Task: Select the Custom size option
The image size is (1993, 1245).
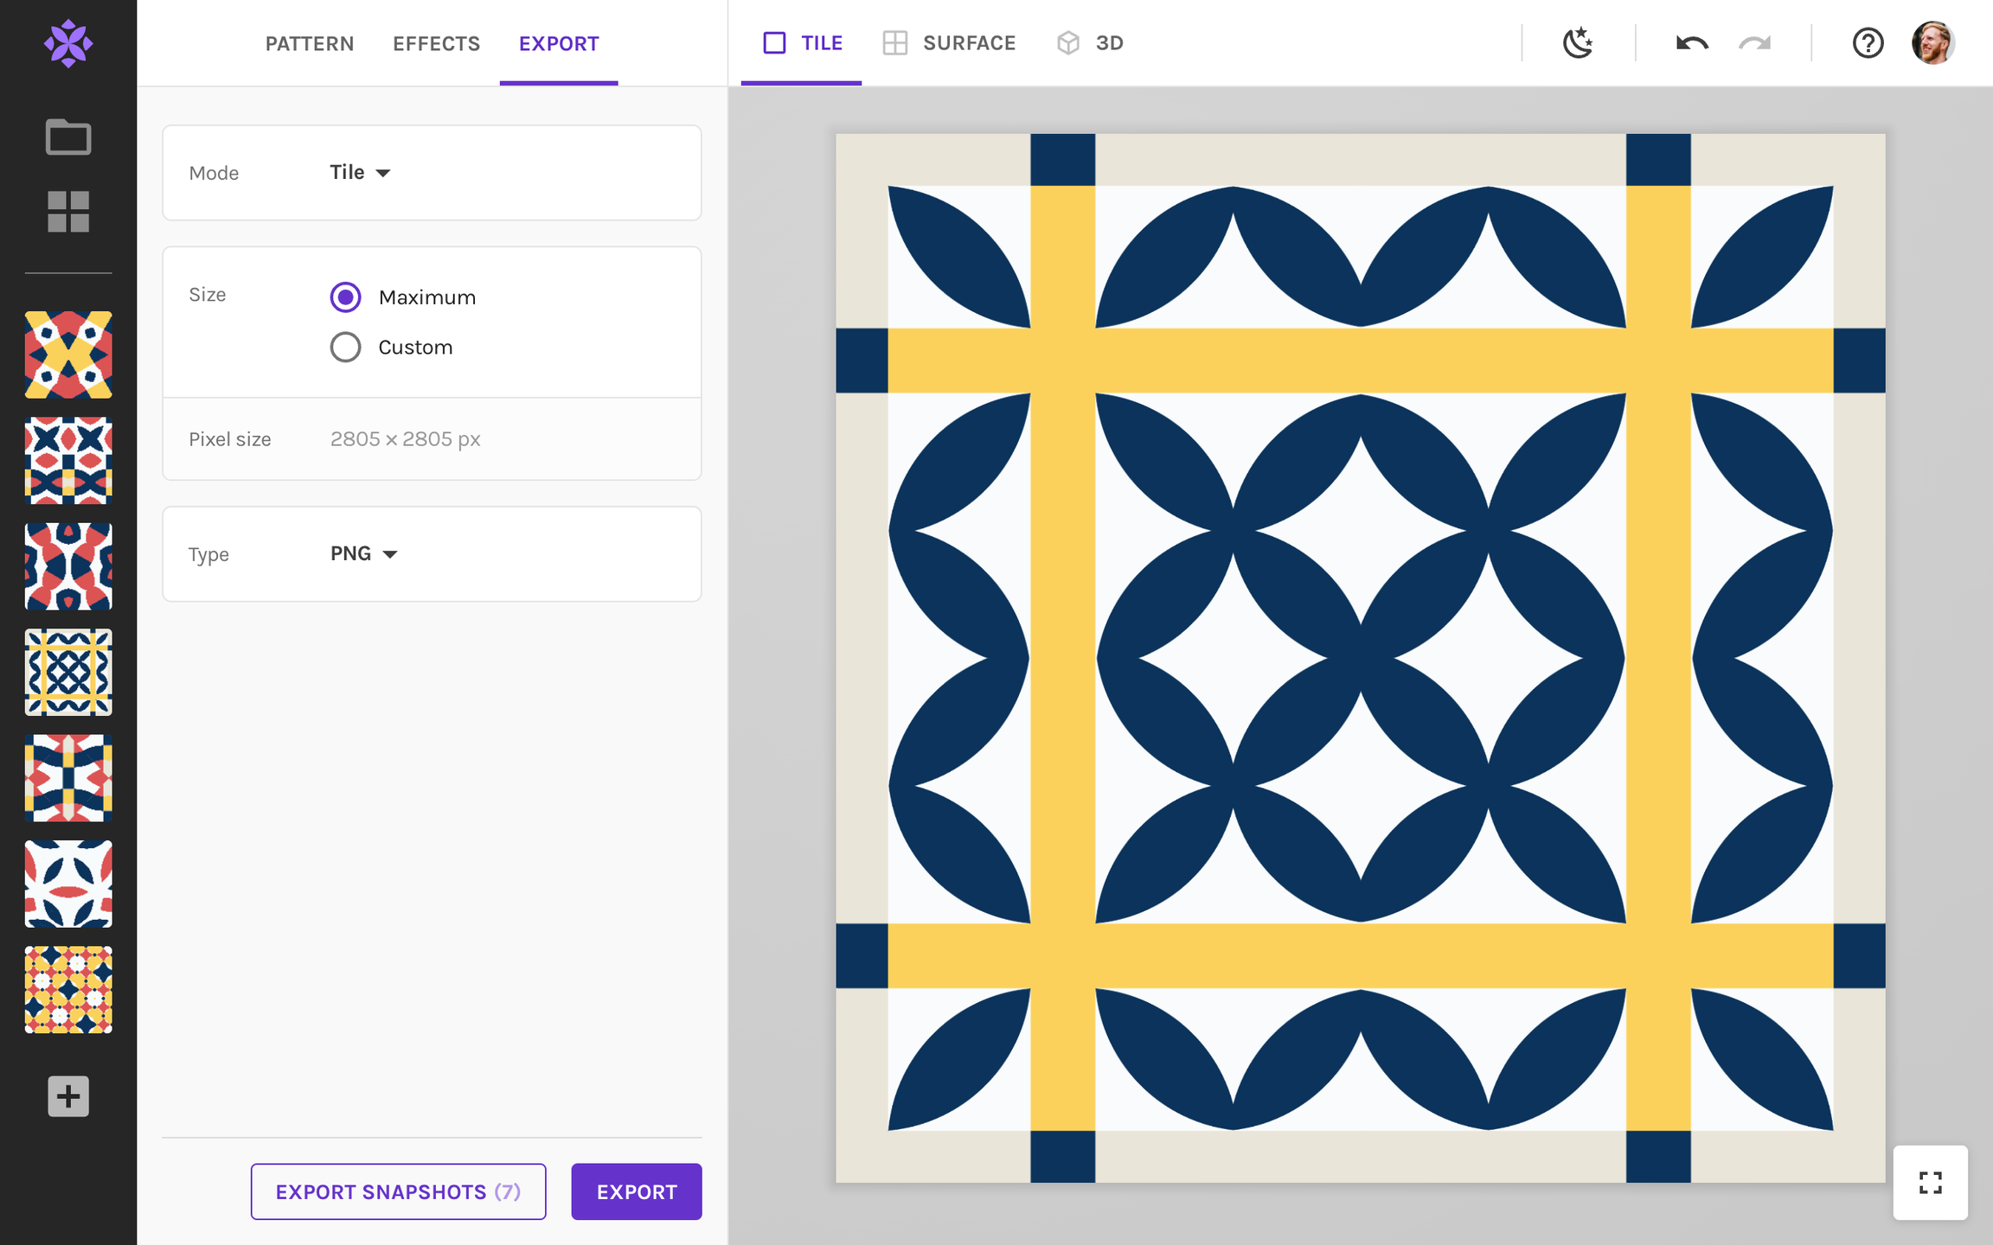Action: click(x=345, y=348)
